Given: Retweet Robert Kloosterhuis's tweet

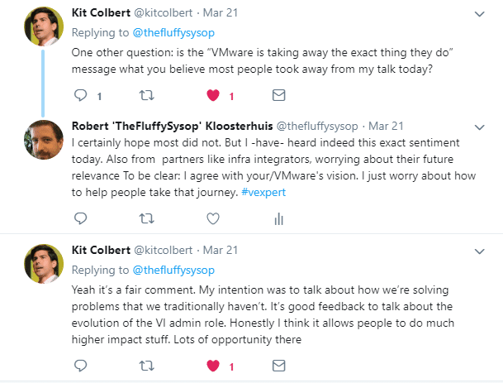Looking at the screenshot, I should pos(146,218).
